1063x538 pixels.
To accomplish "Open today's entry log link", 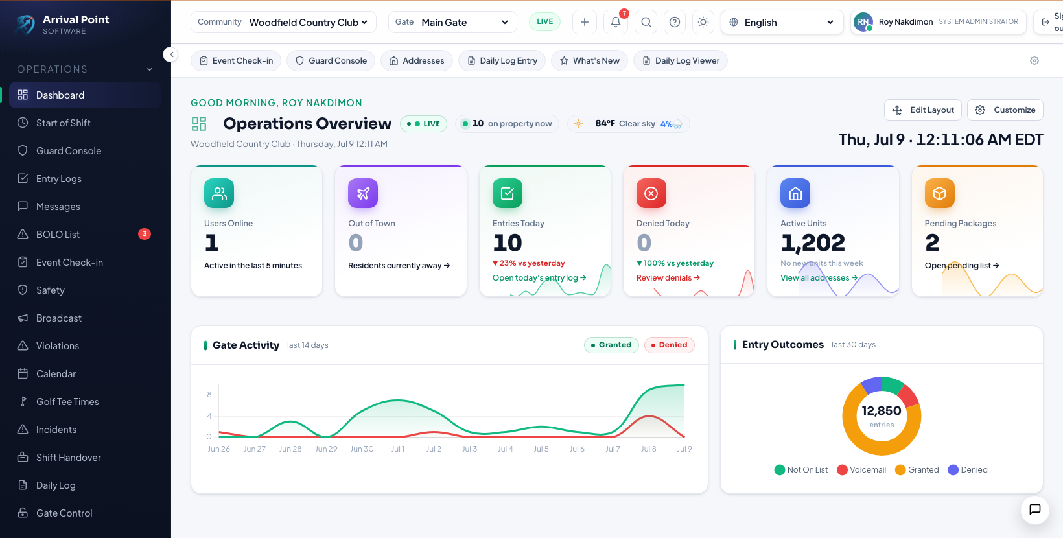I will 539,278.
